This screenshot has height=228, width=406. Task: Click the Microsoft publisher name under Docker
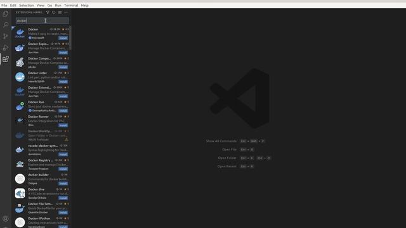point(38,38)
